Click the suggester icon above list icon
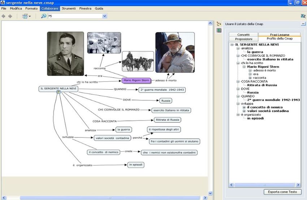 [219, 24]
